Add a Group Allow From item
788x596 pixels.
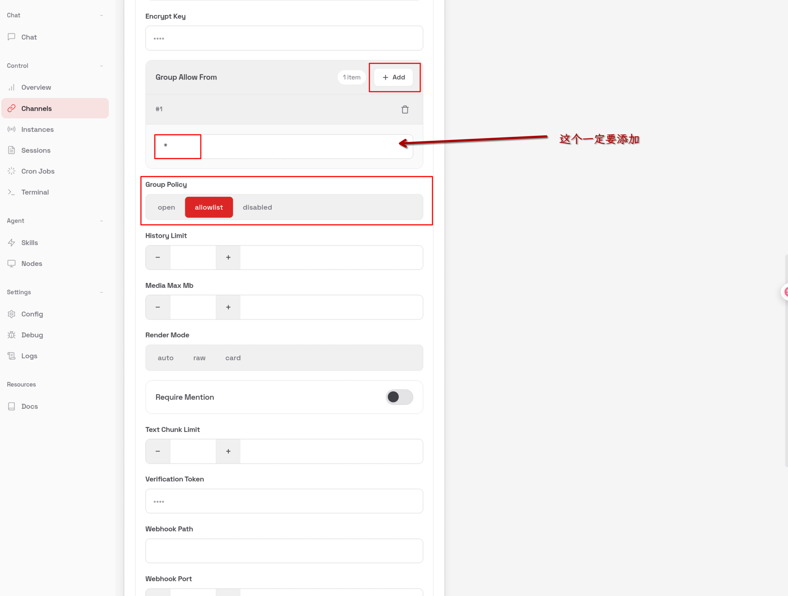(393, 77)
